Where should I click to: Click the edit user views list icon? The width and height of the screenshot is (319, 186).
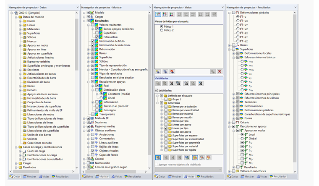point(165,72)
